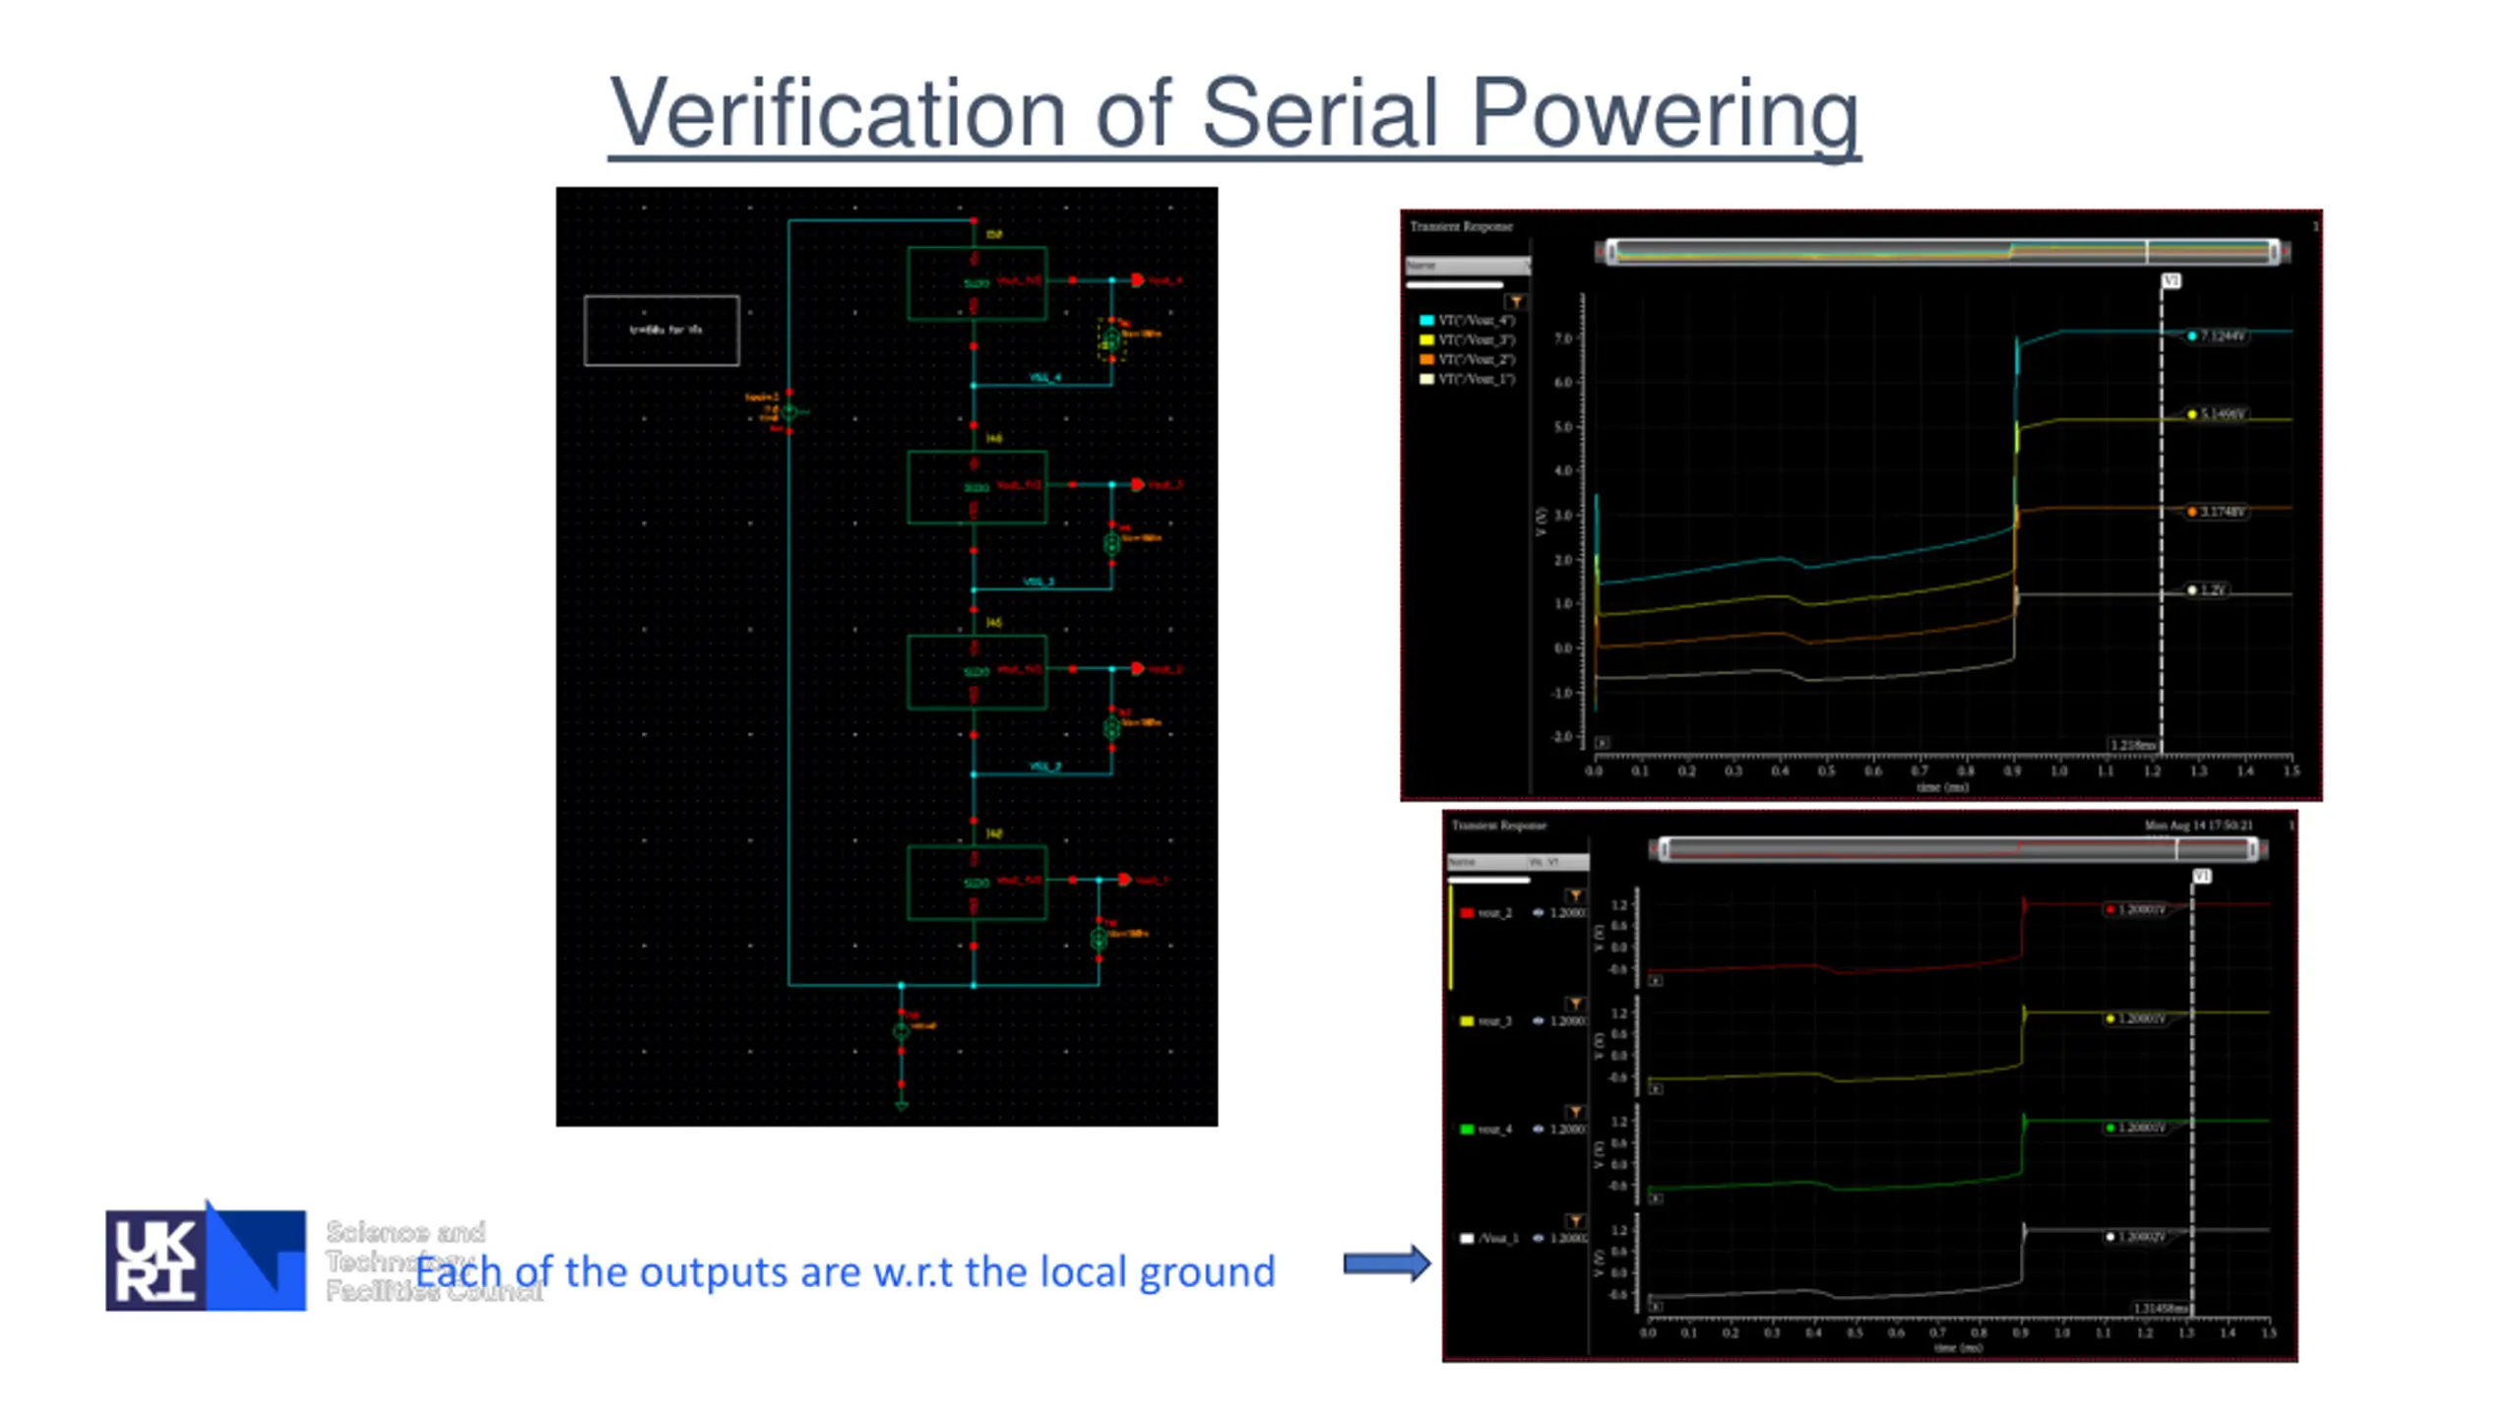Toggle visibility eye icon for vout_4 trace
This screenshot has height=1417, width=2520.
pos(1538,1129)
